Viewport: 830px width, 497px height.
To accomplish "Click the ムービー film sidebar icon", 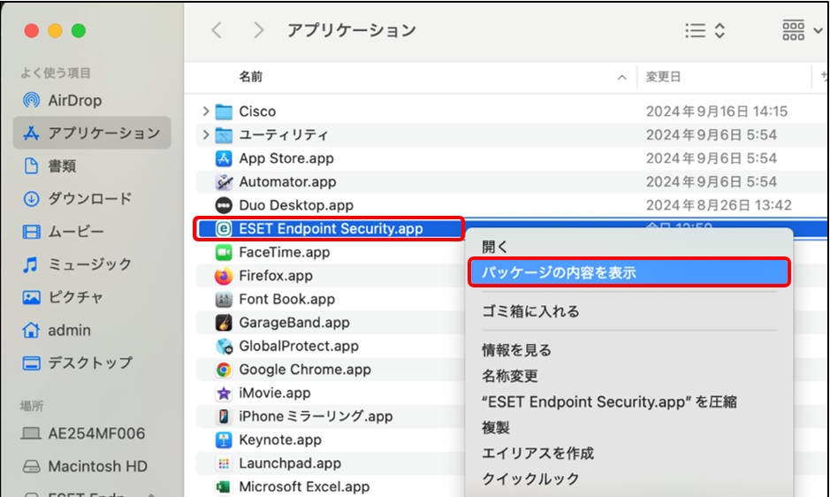I will (x=31, y=232).
